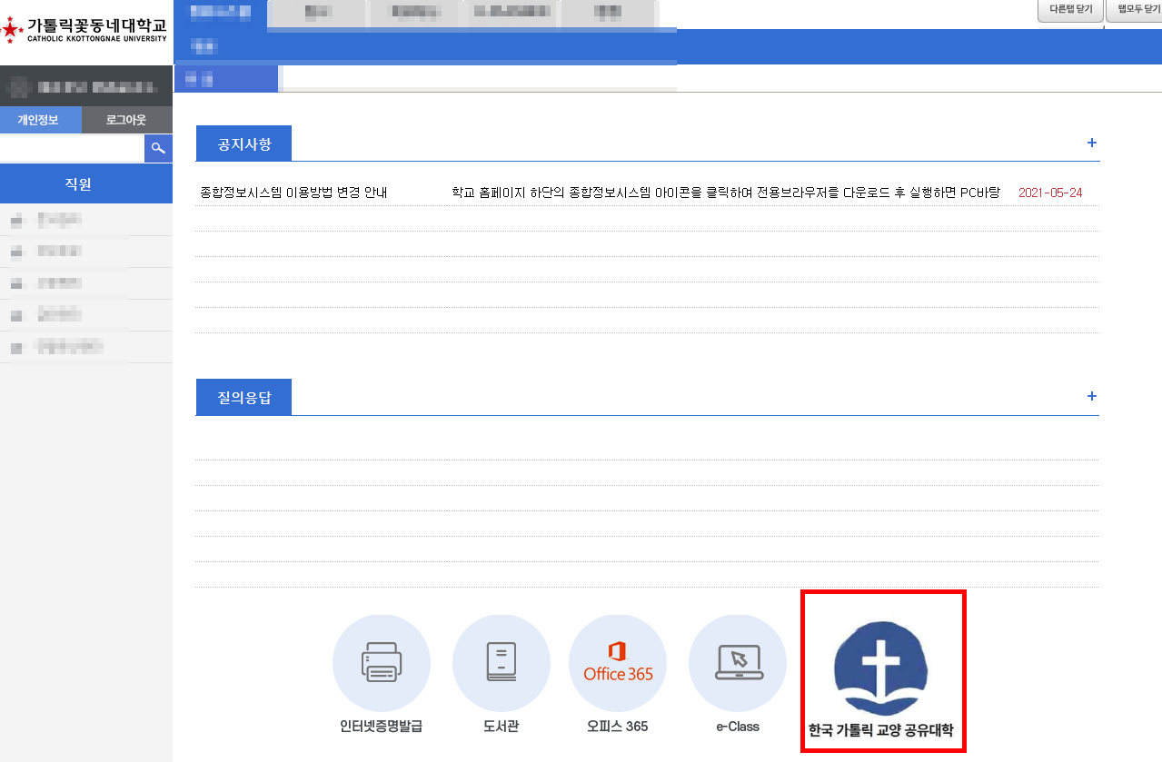Open notice 종합정보시스템 이용방법 변경 안내
Image resolution: width=1162 pixels, height=762 pixels.
(293, 193)
